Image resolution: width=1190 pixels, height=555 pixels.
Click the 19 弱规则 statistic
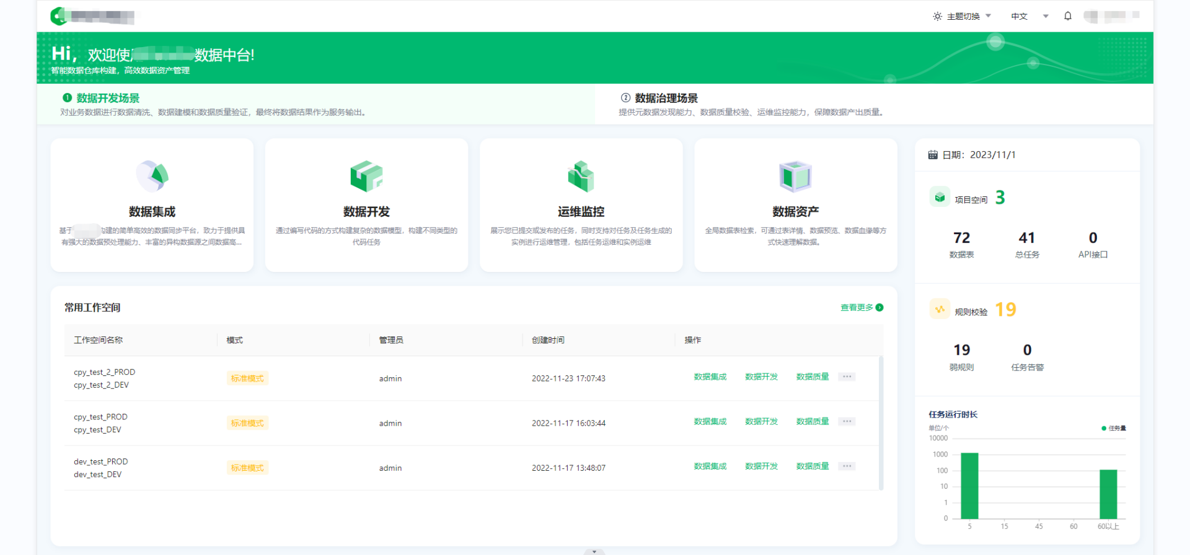(x=961, y=357)
